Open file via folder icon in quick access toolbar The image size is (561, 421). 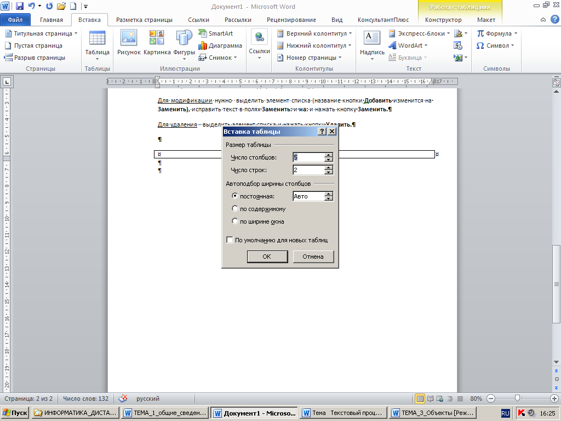pos(61,6)
